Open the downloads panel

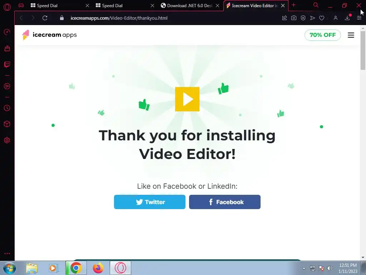[x=347, y=18]
